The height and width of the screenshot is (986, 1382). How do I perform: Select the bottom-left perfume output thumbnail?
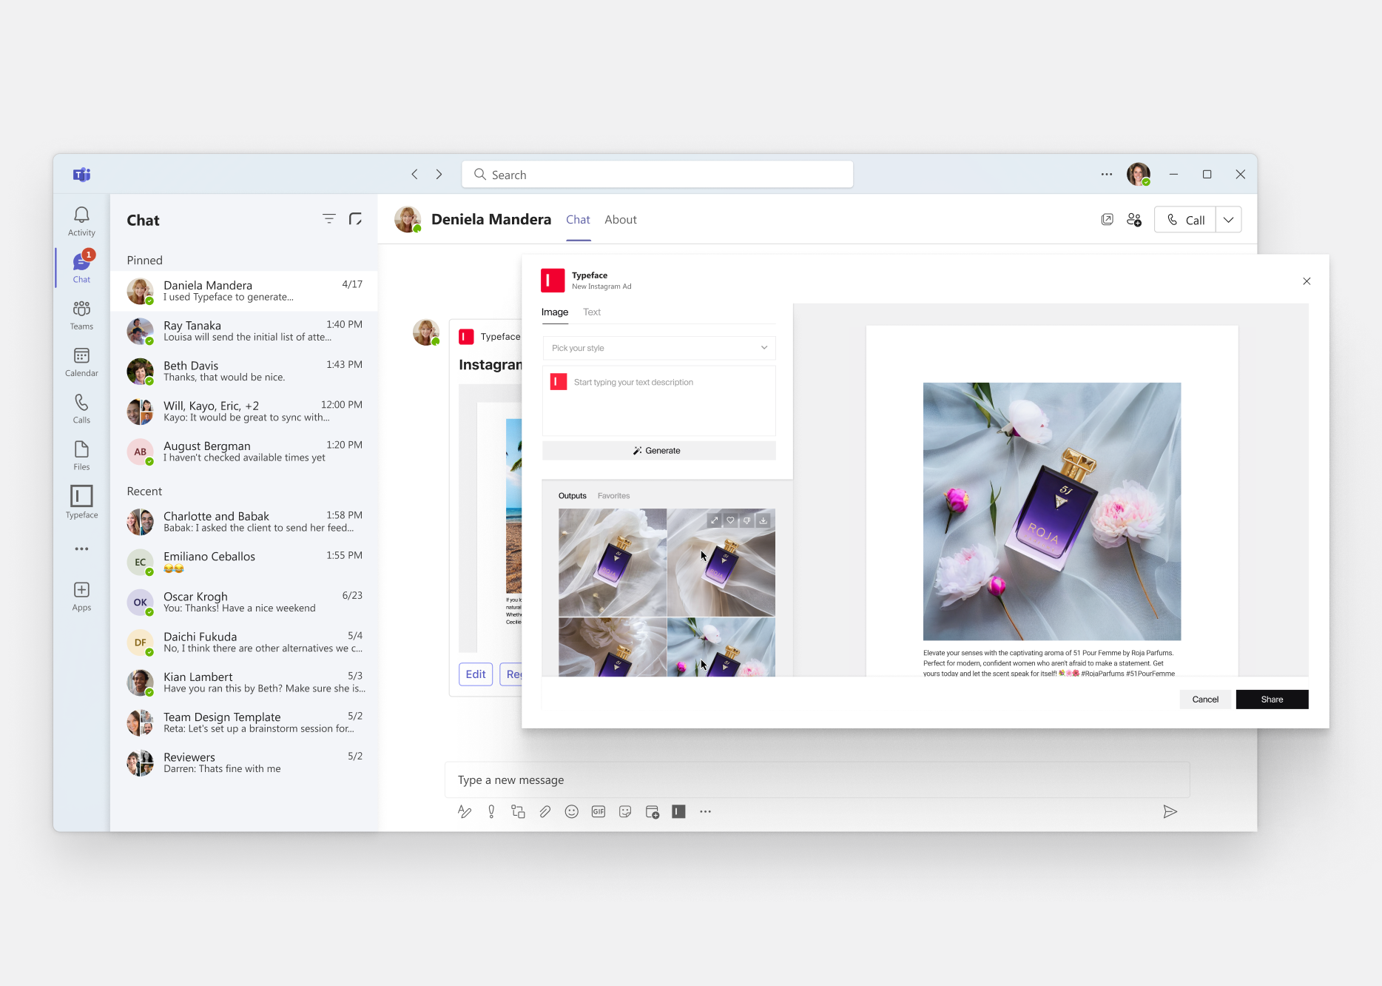[613, 648]
